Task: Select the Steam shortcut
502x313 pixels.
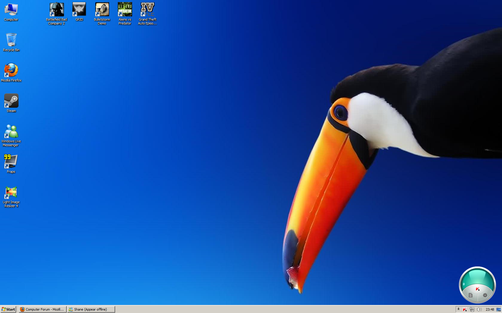Action: tap(11, 103)
